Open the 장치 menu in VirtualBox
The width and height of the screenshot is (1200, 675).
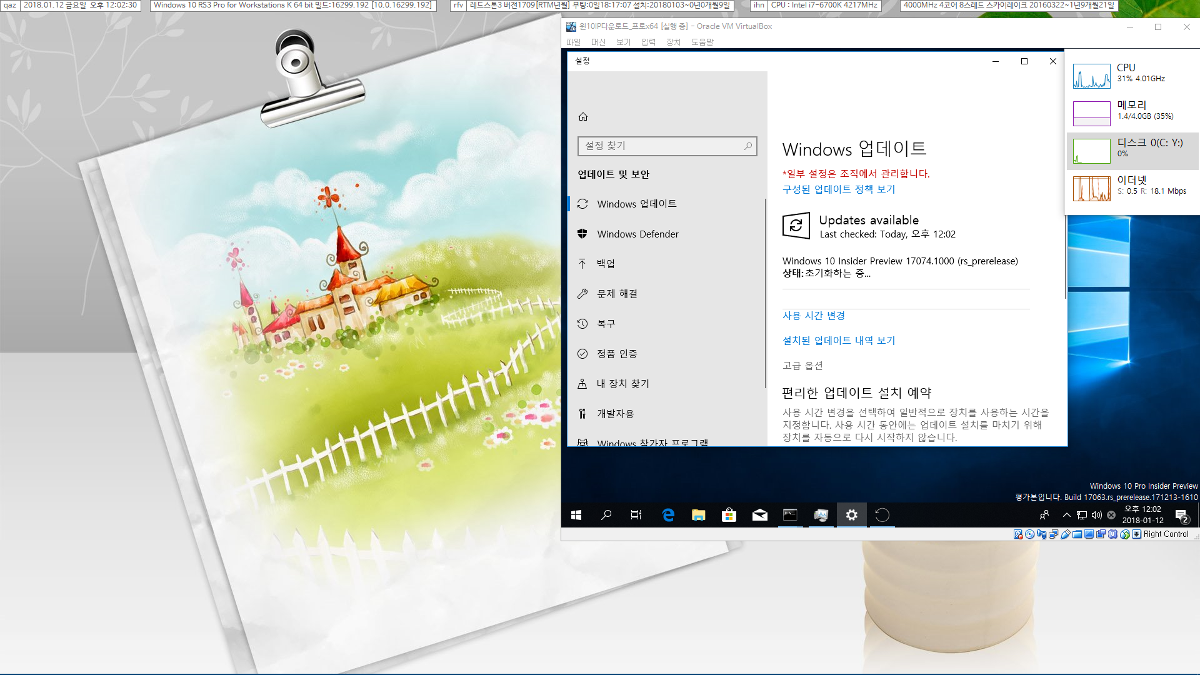[x=673, y=42]
